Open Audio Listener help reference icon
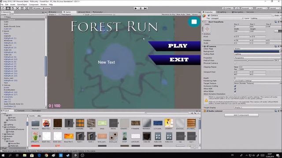 (x=276, y=111)
